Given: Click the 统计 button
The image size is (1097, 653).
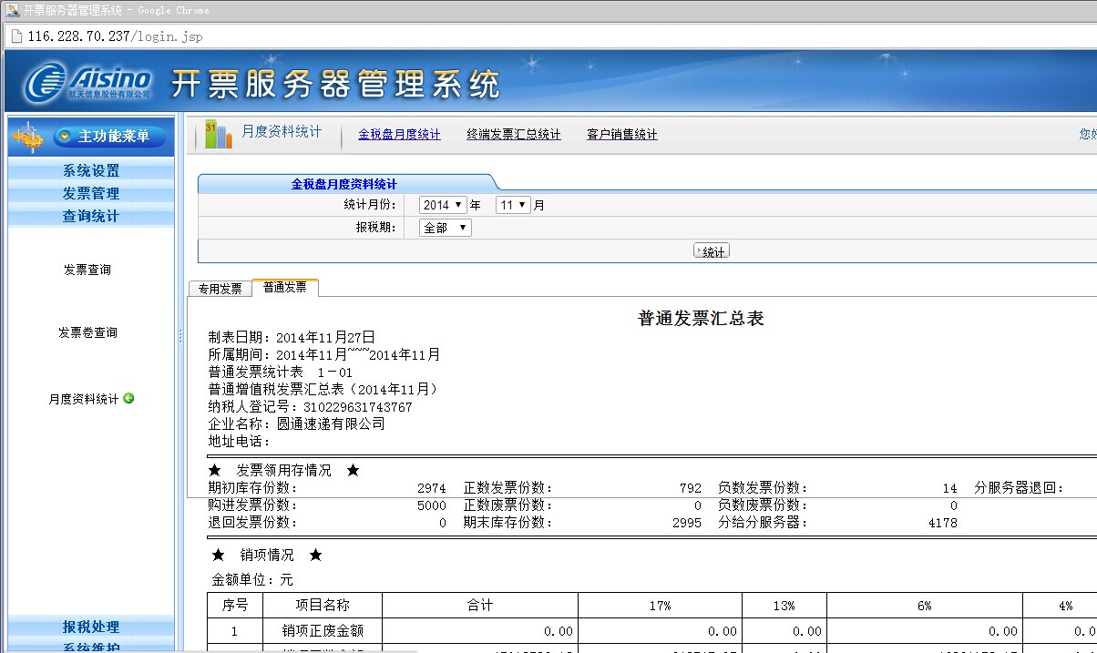Looking at the screenshot, I should coord(712,251).
